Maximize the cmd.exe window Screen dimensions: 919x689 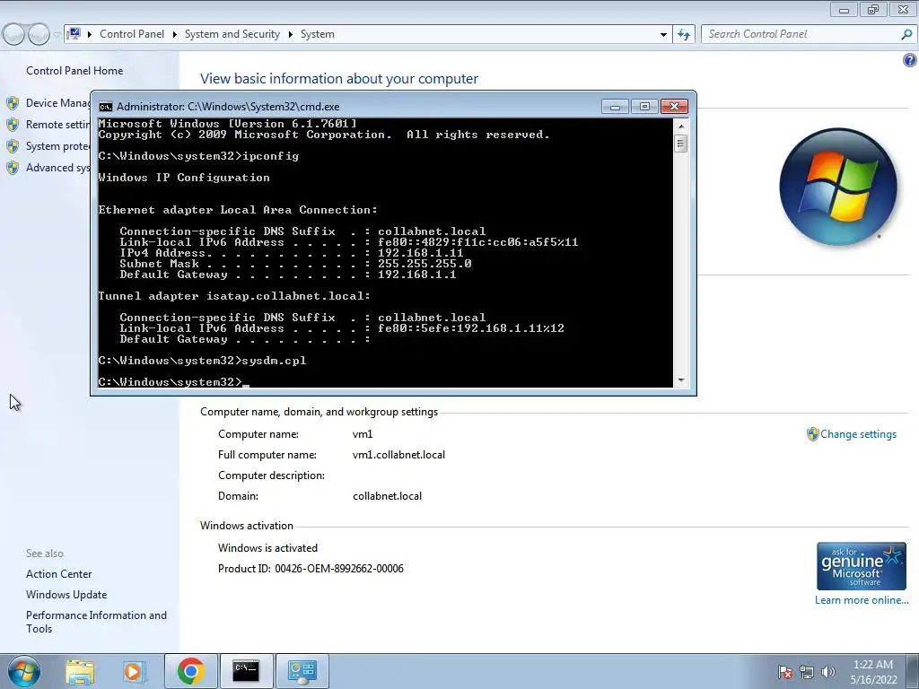pyautogui.click(x=644, y=107)
